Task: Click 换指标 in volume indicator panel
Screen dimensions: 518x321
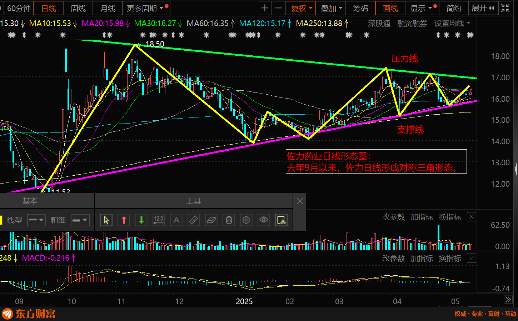Action: click(x=450, y=217)
